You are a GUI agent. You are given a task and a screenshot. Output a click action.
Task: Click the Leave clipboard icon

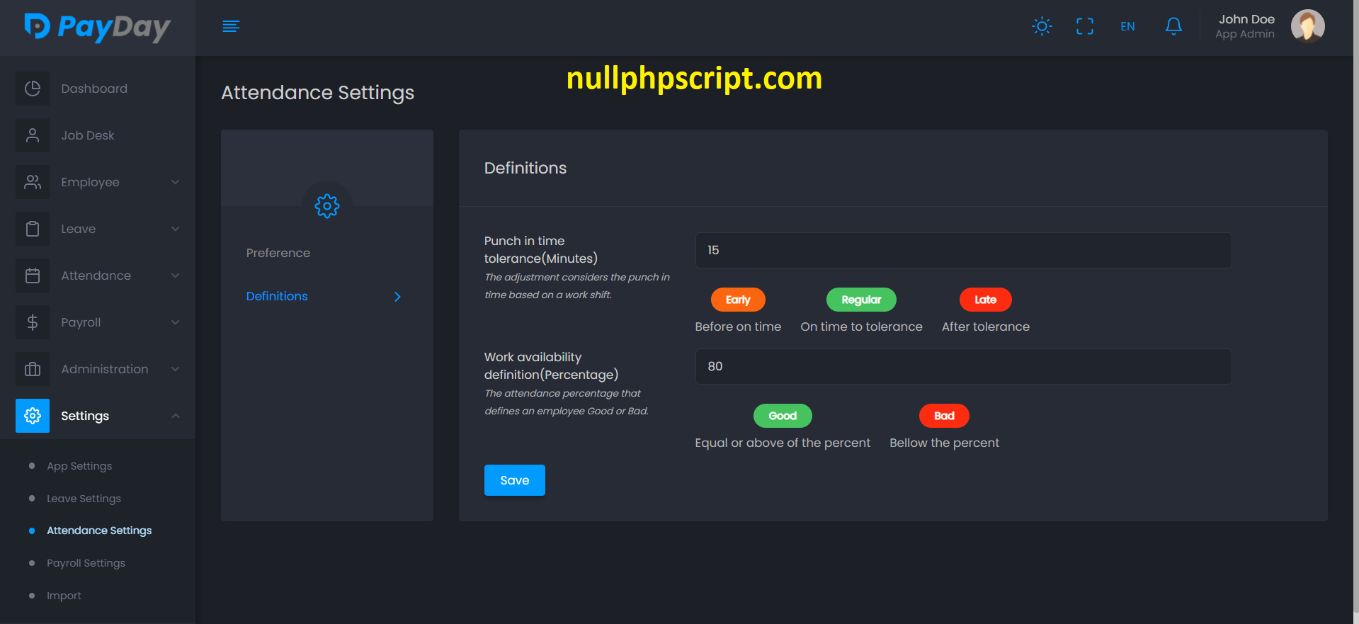pos(33,229)
